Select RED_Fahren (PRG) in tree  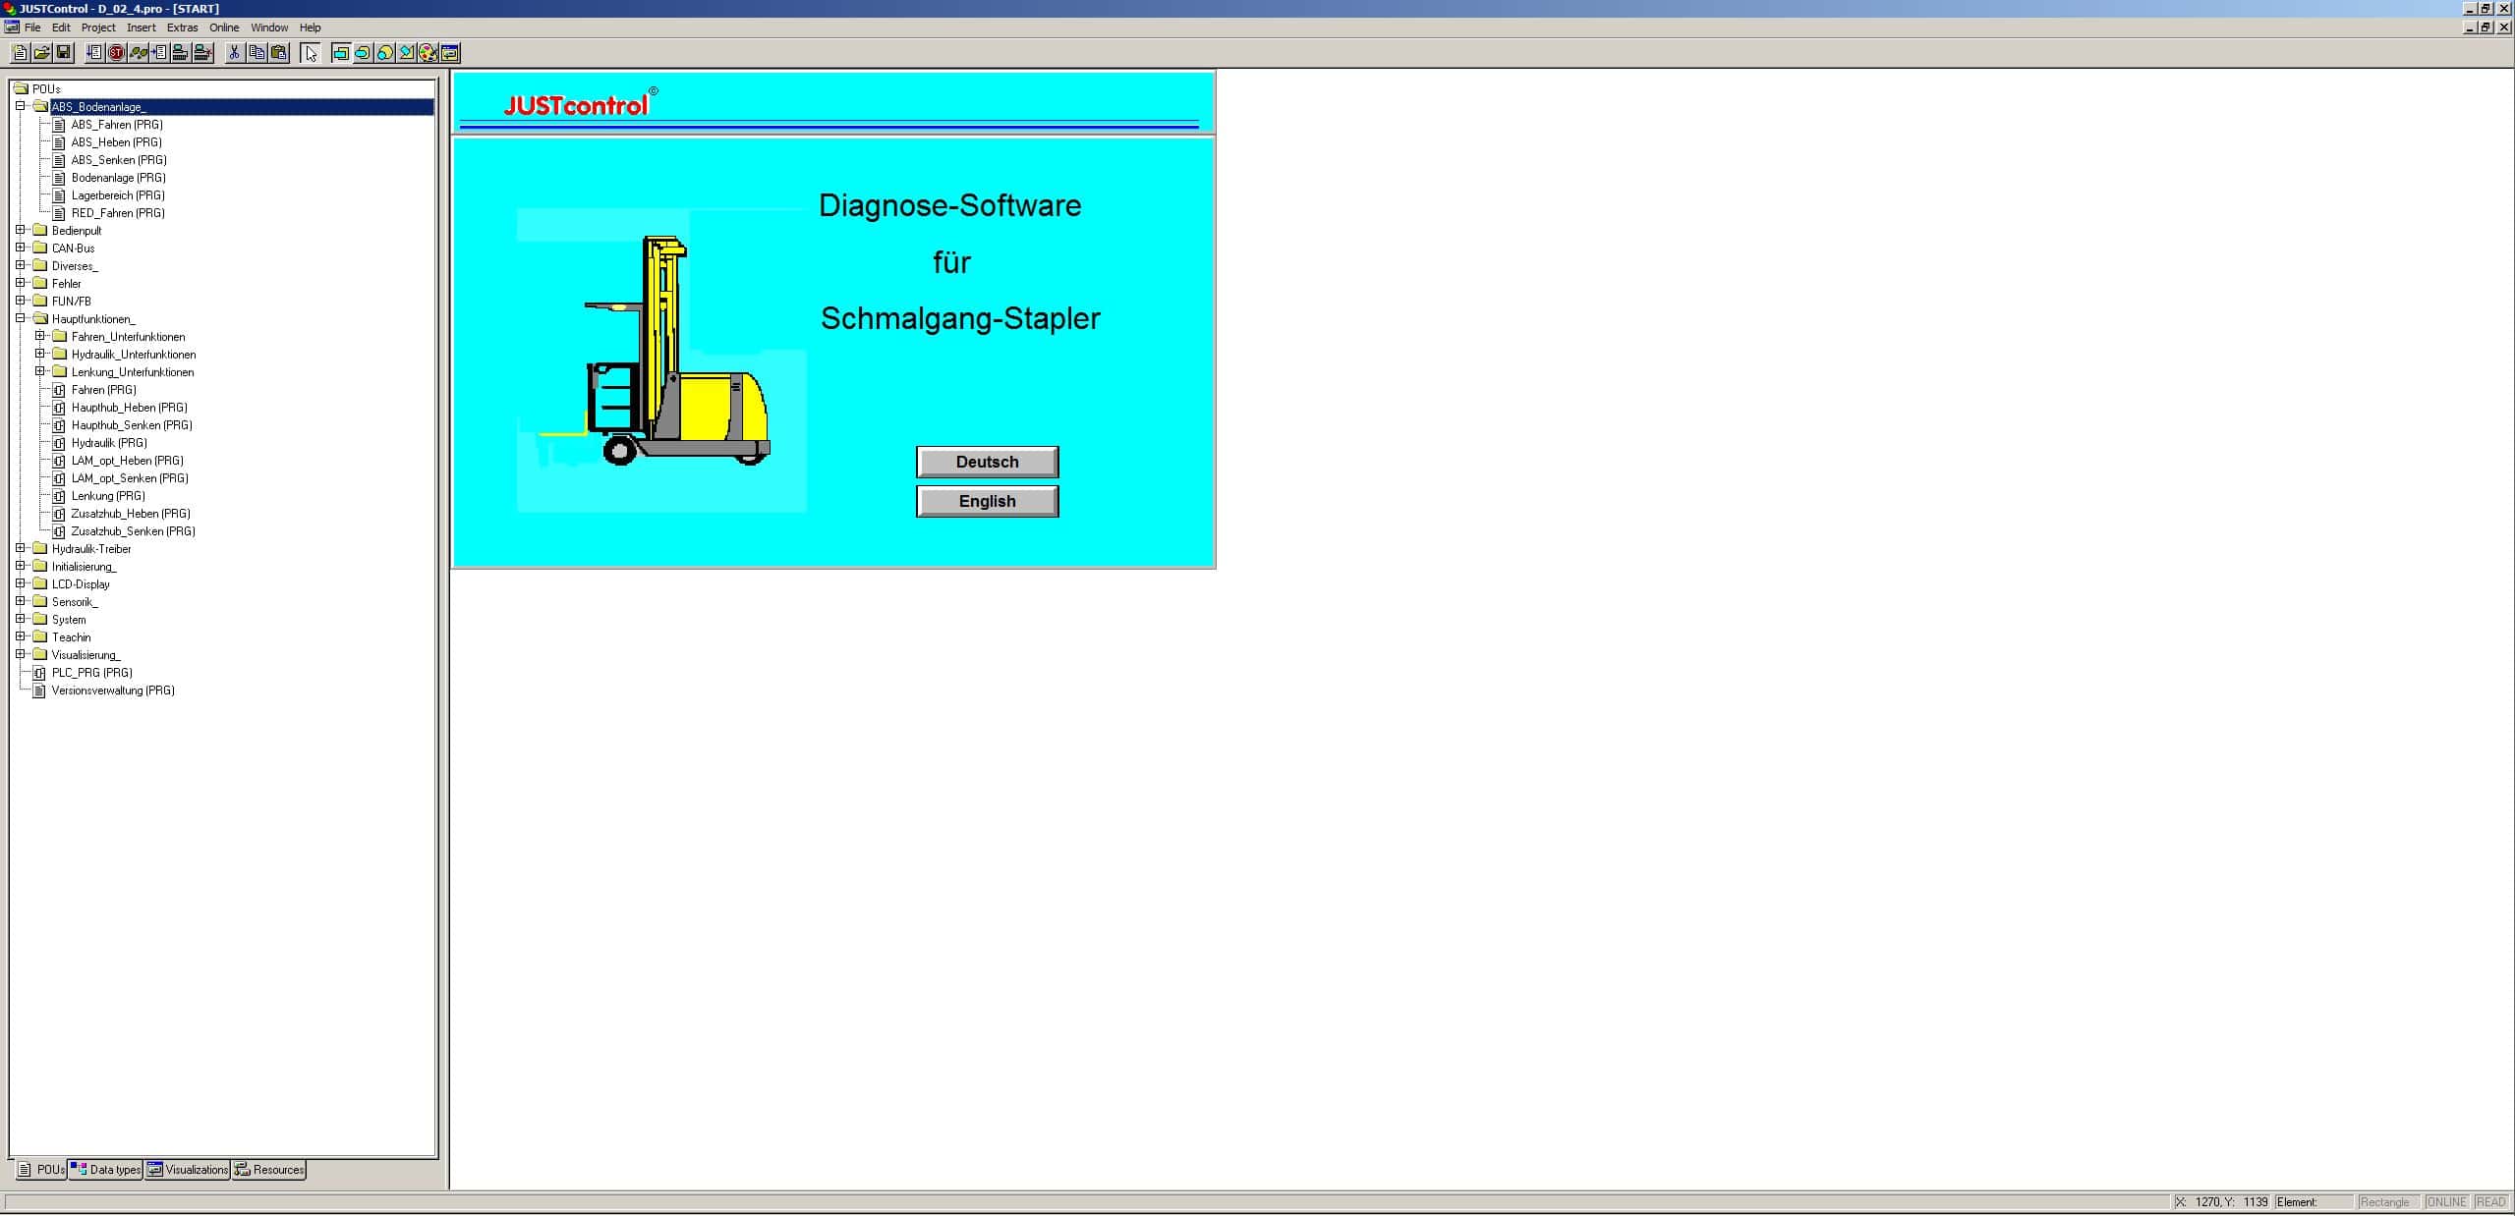118,213
